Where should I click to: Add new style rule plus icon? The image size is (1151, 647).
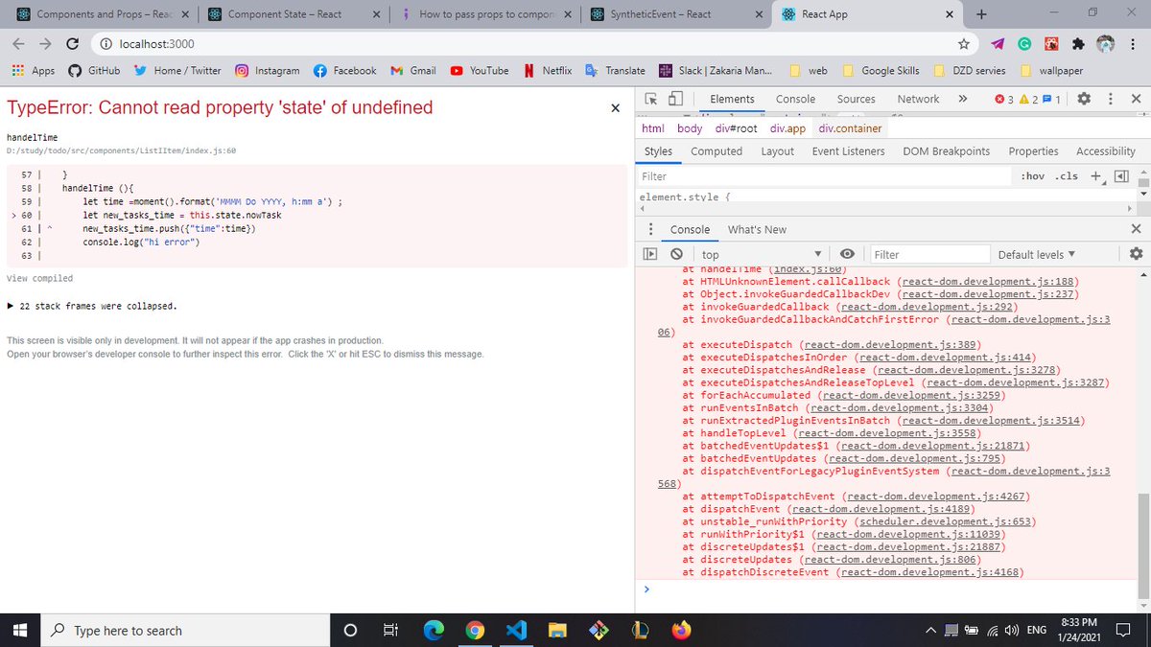[1095, 175]
